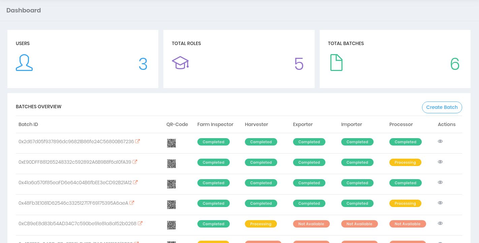Click the Harvester column header
Image resolution: width=479 pixels, height=243 pixels.
point(256,124)
